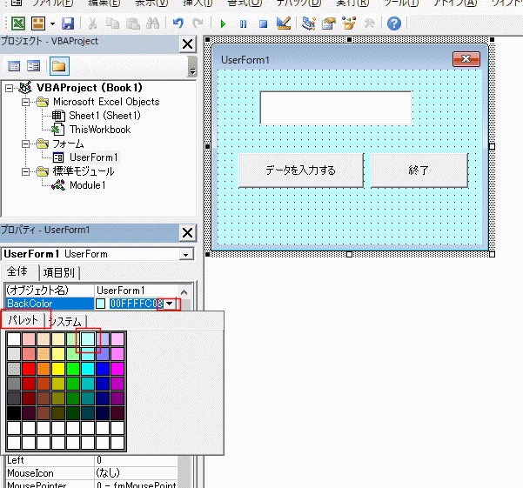Open Project Explorer toolbar icon
523x488 pixels.
point(309,23)
